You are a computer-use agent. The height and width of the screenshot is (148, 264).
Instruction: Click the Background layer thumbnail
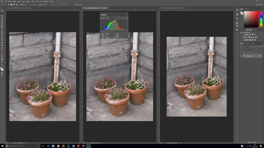click(x=244, y=56)
